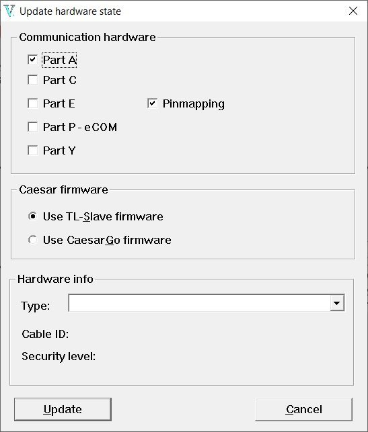Click the Cable ID label
This screenshot has height=432, width=368.
(x=45, y=334)
